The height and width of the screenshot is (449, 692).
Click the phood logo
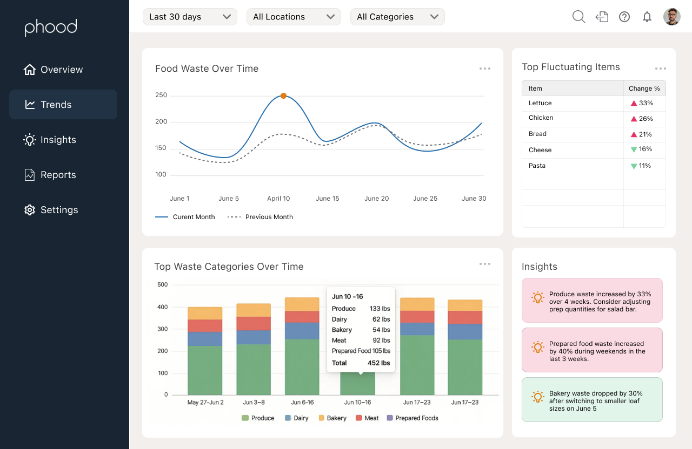pyautogui.click(x=51, y=28)
